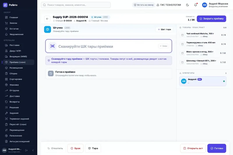The image size is (233, 155).
Task: Click the Задания wrench icon
Action: pyautogui.click(x=6, y=113)
